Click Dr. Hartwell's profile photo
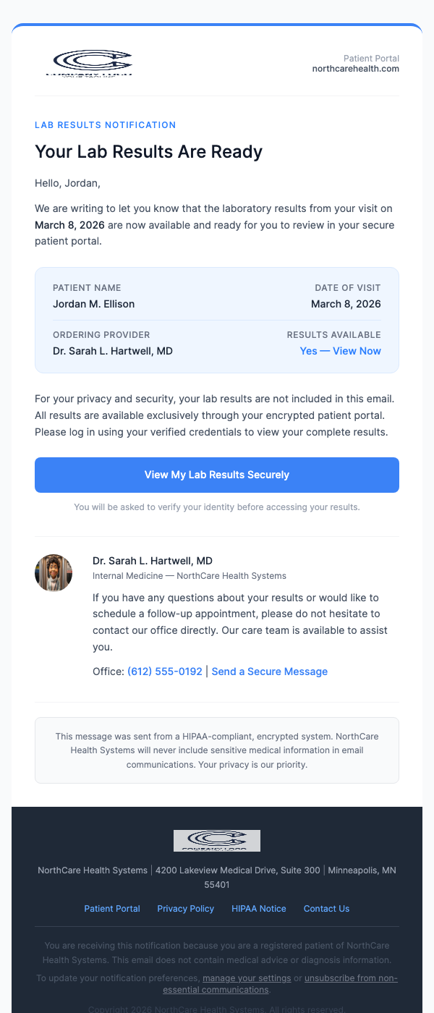Image resolution: width=434 pixels, height=1013 pixels. coord(54,573)
